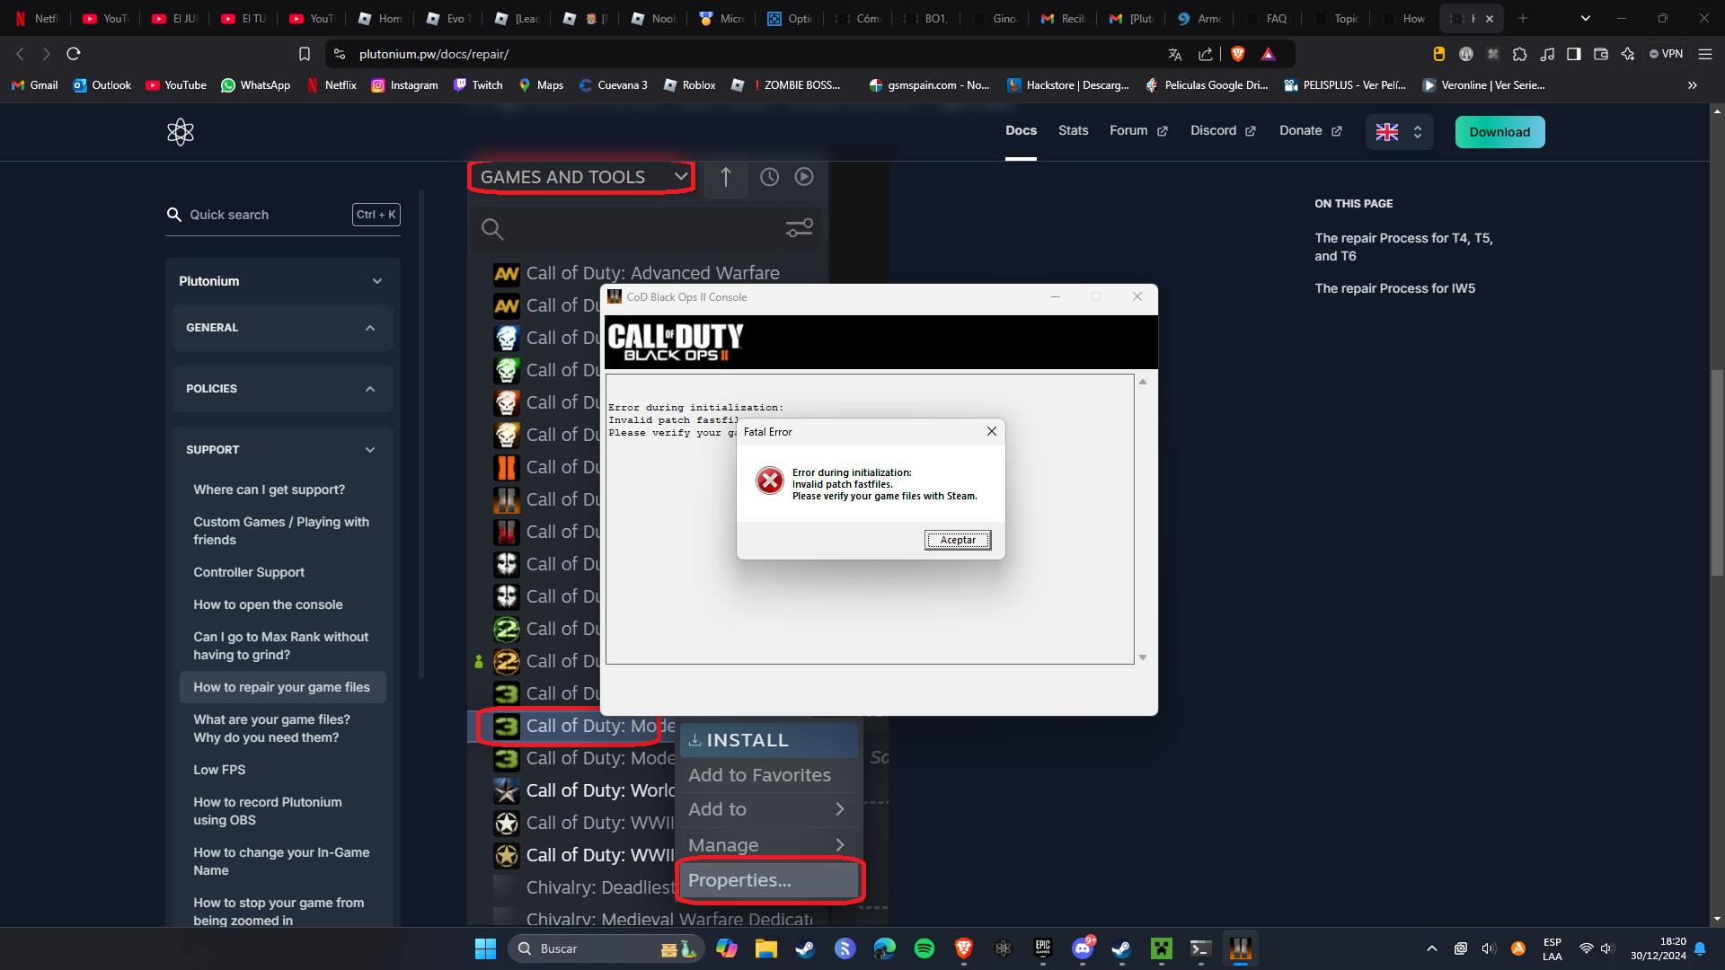The image size is (1725, 970).
Task: Open the extensions puzzle-piece icon
Action: (x=1519, y=54)
